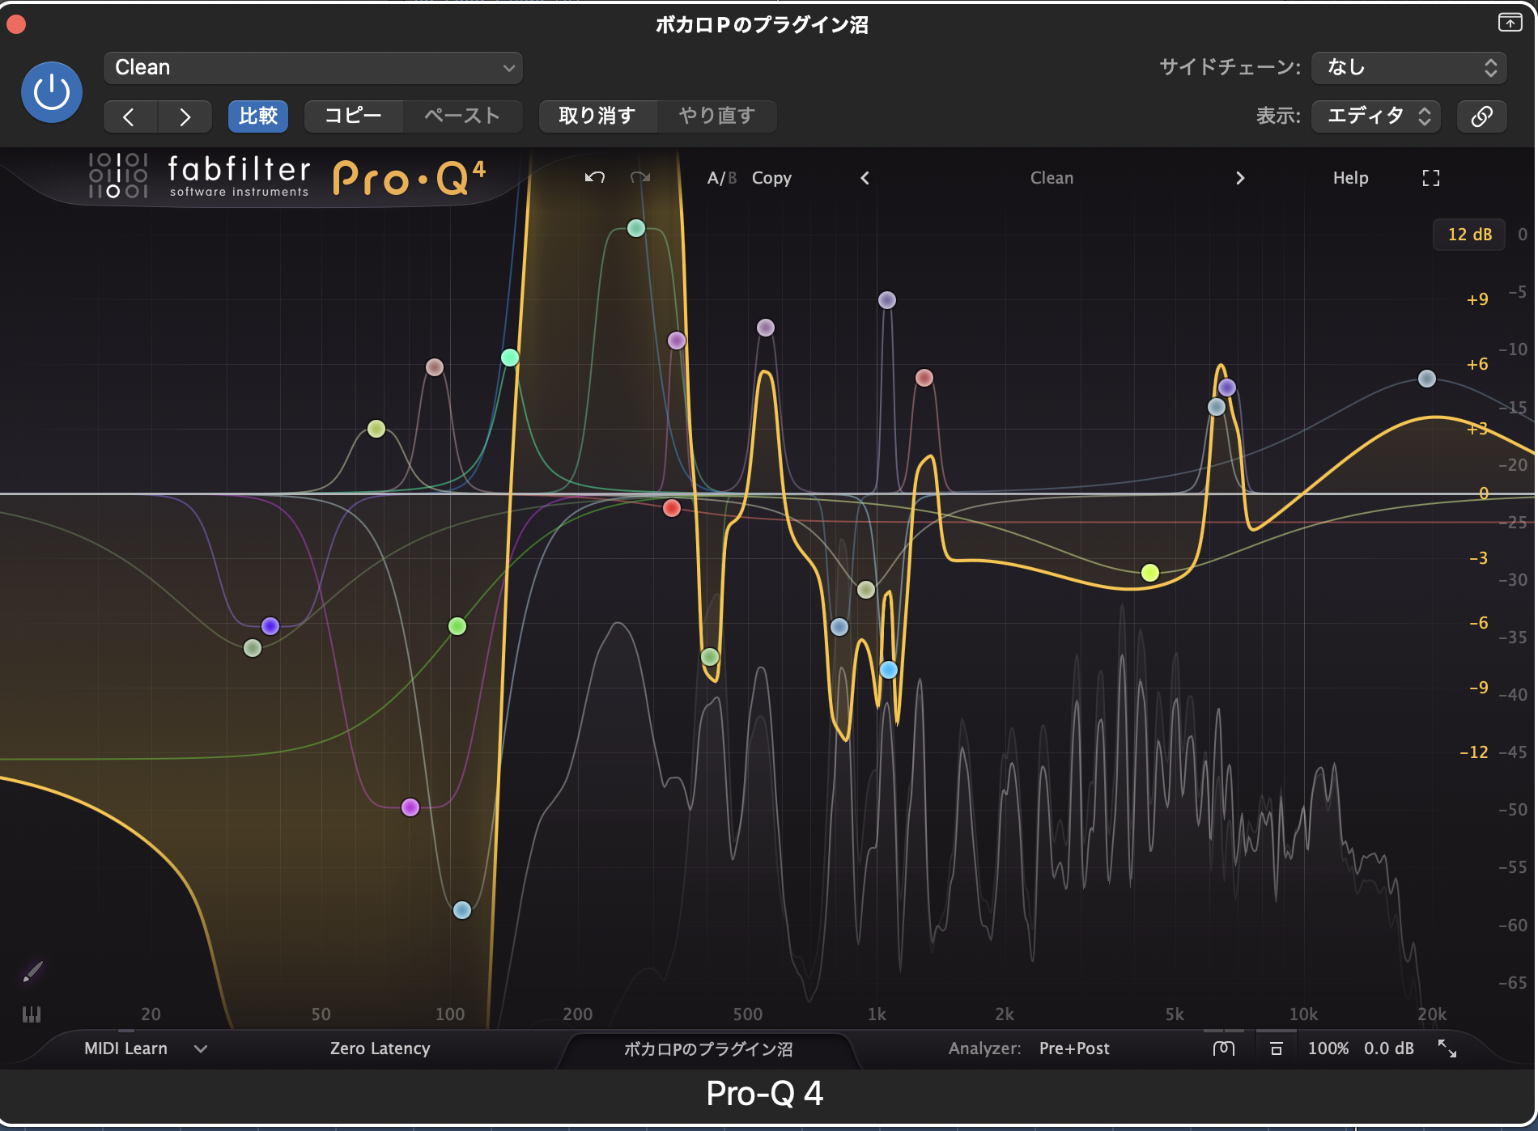Toggle the A/B state switch
This screenshot has height=1131, width=1538.
[721, 178]
